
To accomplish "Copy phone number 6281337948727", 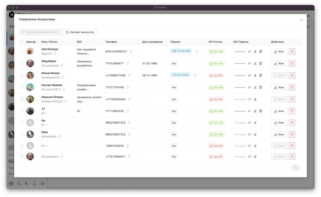I will click(131, 52).
